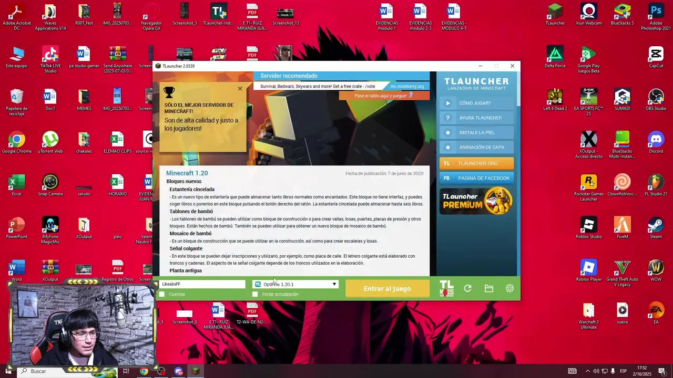Open Delta Force desktop icon
Image resolution: width=673 pixels, height=378 pixels.
pos(555,57)
